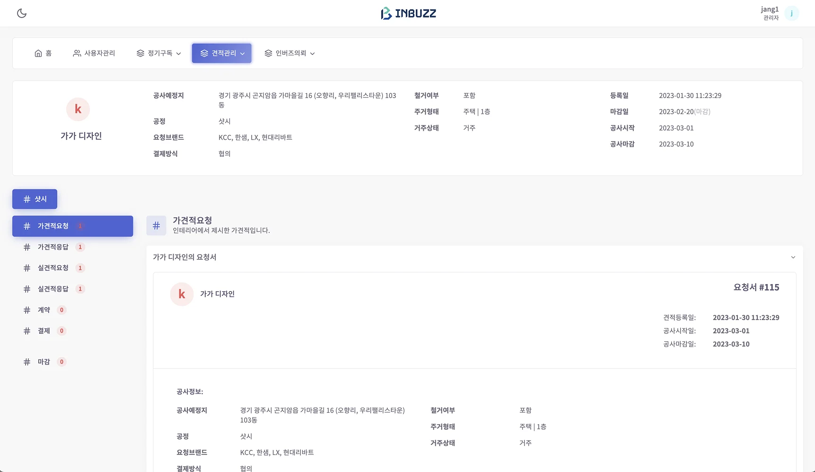Image resolution: width=815 pixels, height=472 pixels.
Task: Click hash icon beside 실견적응답
Action: 27,289
